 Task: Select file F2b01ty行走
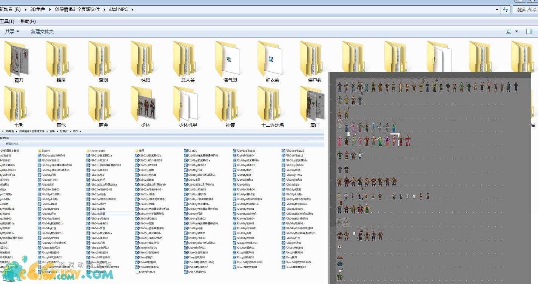(193, 170)
